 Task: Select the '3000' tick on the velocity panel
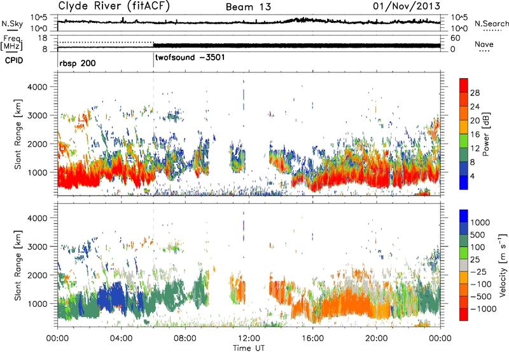(x=37, y=247)
